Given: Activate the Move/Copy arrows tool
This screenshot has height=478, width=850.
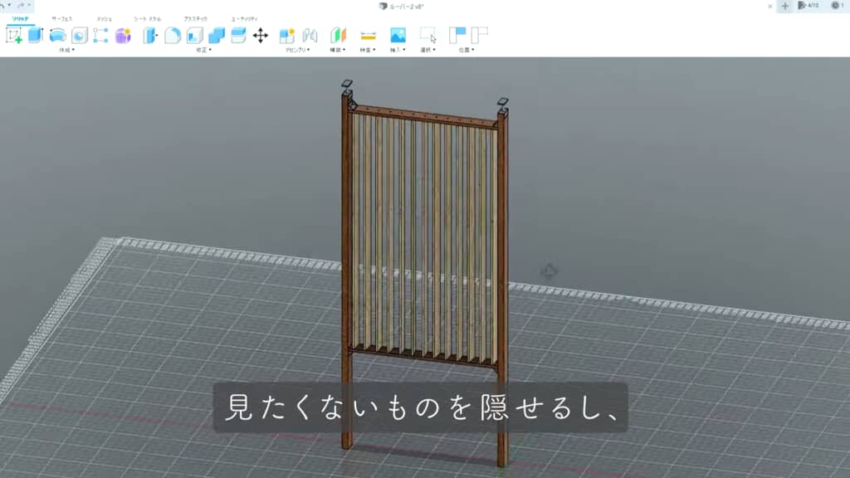Looking at the screenshot, I should tap(260, 35).
